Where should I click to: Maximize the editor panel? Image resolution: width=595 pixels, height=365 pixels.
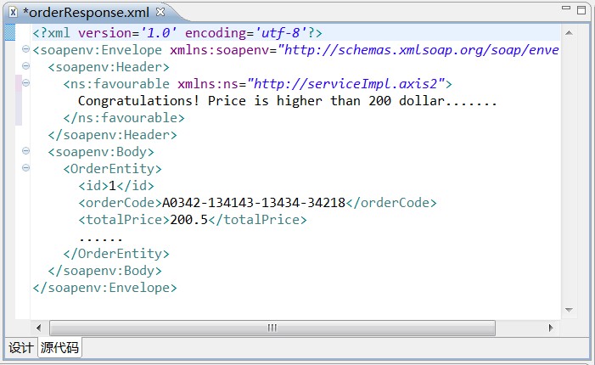[581, 10]
